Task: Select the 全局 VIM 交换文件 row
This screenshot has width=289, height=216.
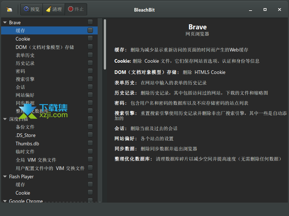Action: click(x=49, y=160)
